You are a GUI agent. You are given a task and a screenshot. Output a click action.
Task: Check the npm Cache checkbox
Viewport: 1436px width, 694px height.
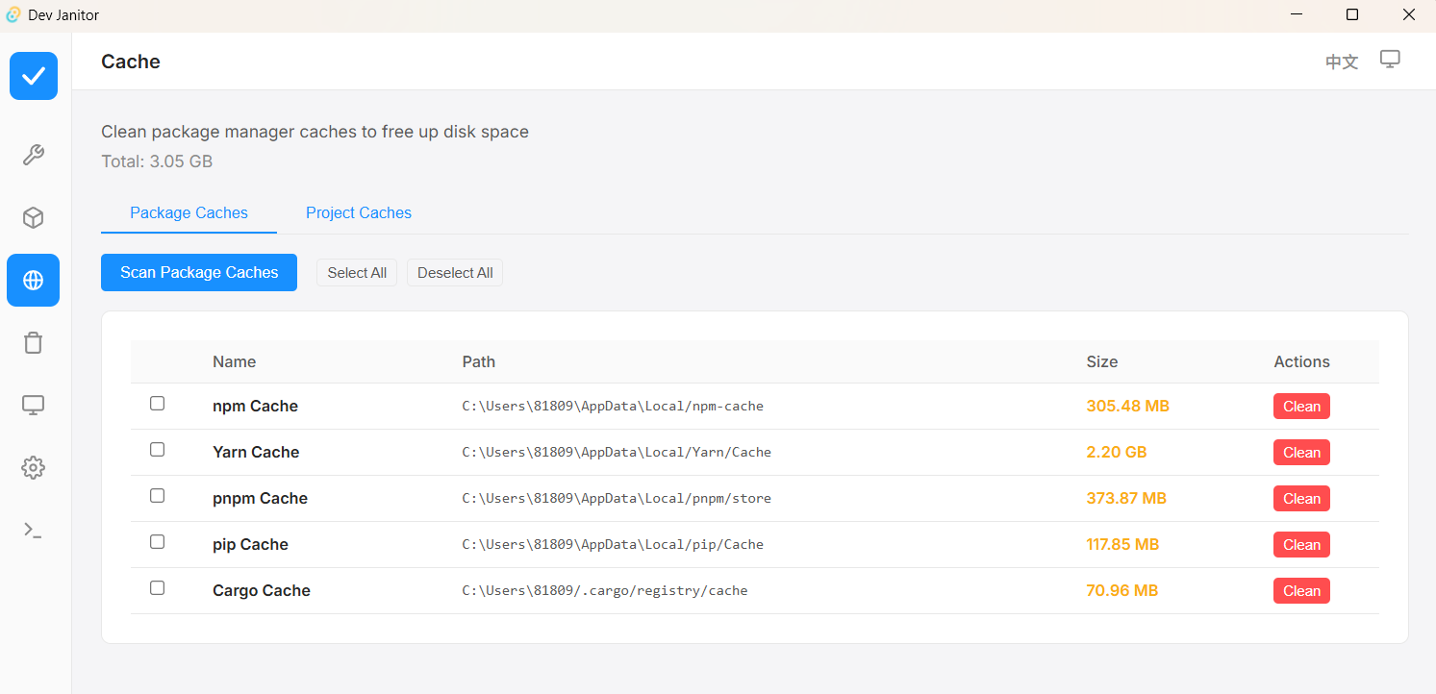pyautogui.click(x=158, y=404)
